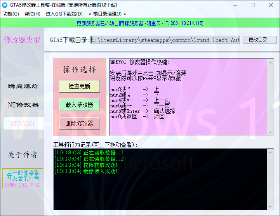
Task: Click hotkey line num5或Enter 确认选择
Action: coord(143,111)
